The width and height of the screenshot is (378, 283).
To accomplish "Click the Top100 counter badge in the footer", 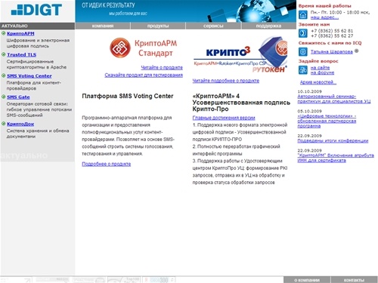I will coord(124,280).
